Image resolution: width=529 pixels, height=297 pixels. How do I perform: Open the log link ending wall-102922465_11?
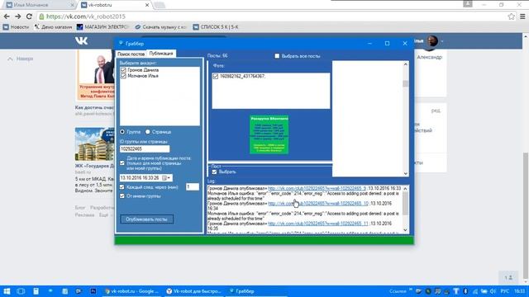point(318,224)
